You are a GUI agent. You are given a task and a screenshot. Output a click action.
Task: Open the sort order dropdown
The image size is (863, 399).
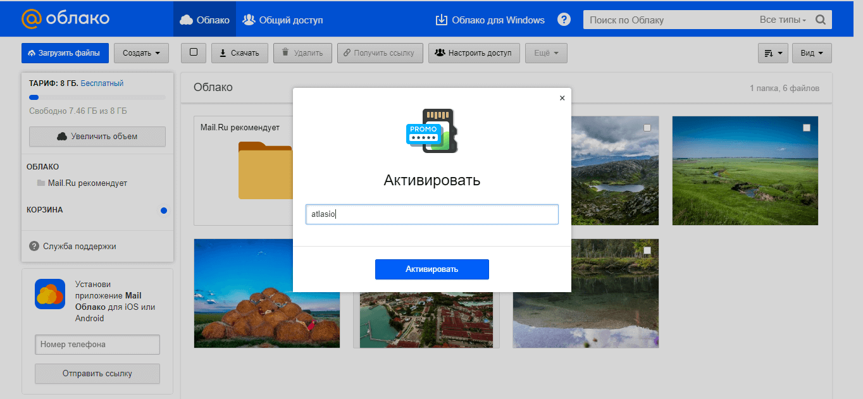(x=773, y=53)
